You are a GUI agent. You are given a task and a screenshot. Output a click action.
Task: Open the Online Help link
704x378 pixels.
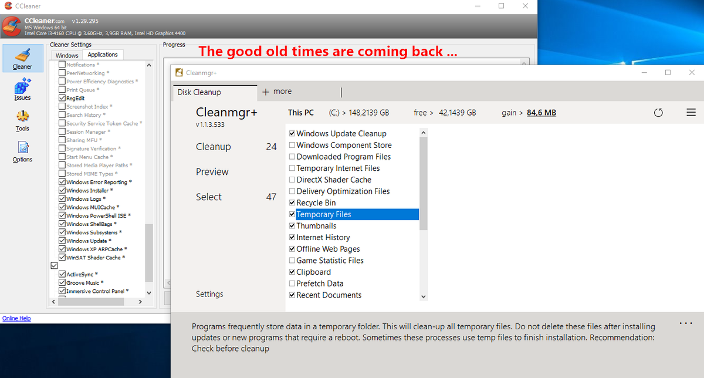[x=16, y=318]
